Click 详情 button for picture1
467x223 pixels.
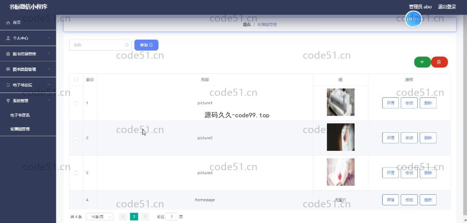coord(391,103)
